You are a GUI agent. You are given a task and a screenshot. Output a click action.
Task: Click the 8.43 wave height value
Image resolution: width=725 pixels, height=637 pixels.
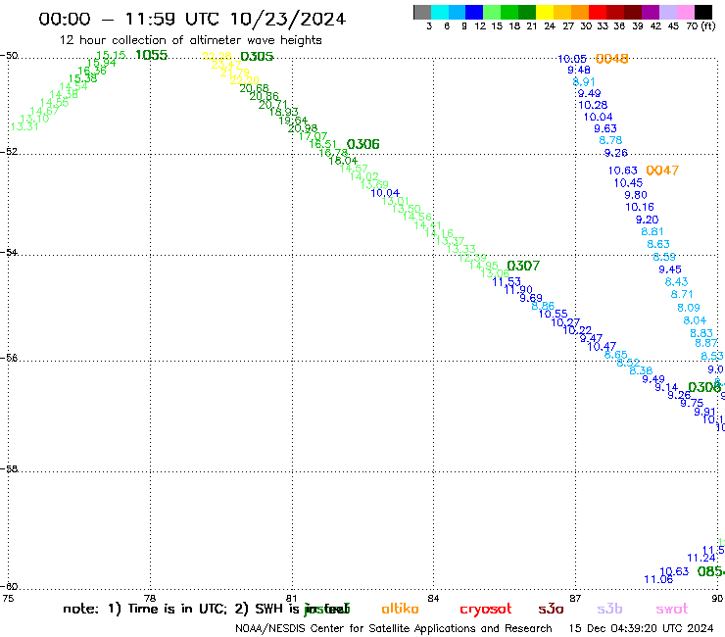(x=676, y=281)
